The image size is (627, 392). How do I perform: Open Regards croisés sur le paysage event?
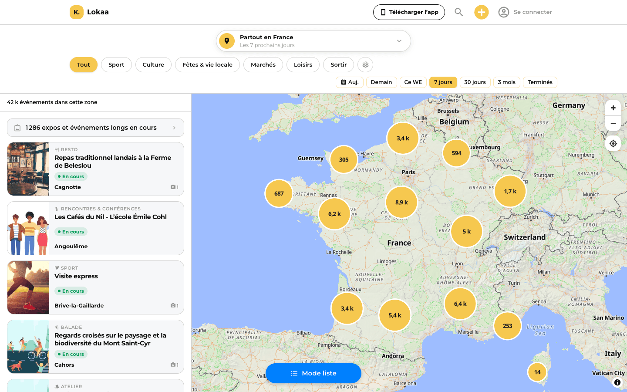point(95,347)
